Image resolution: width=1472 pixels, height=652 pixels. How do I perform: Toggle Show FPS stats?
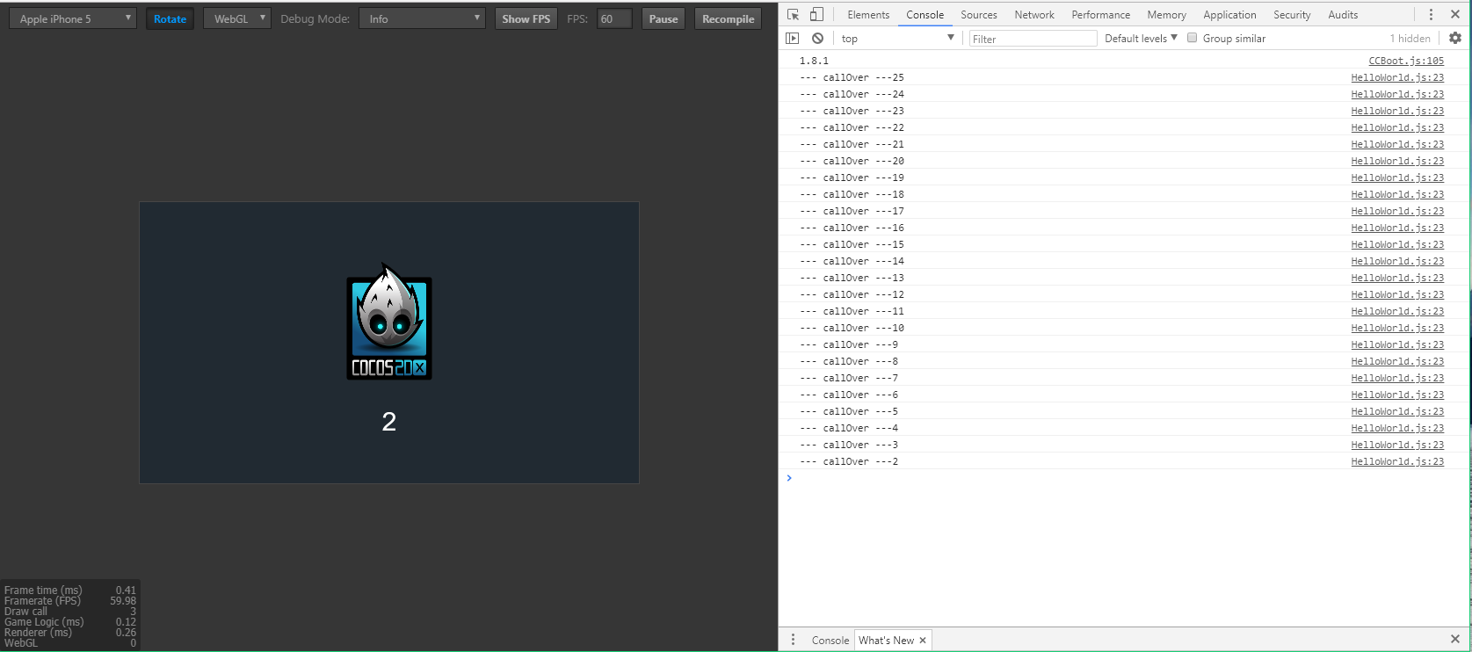point(526,18)
